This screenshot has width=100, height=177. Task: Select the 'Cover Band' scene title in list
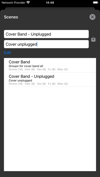19,62
